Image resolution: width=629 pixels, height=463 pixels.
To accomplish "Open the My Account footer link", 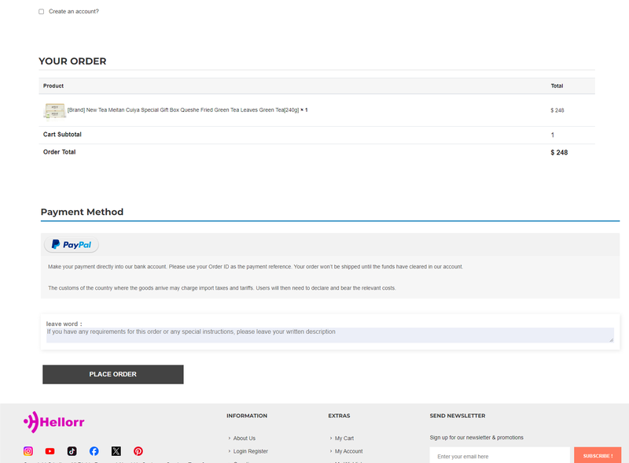I will tap(348, 451).
